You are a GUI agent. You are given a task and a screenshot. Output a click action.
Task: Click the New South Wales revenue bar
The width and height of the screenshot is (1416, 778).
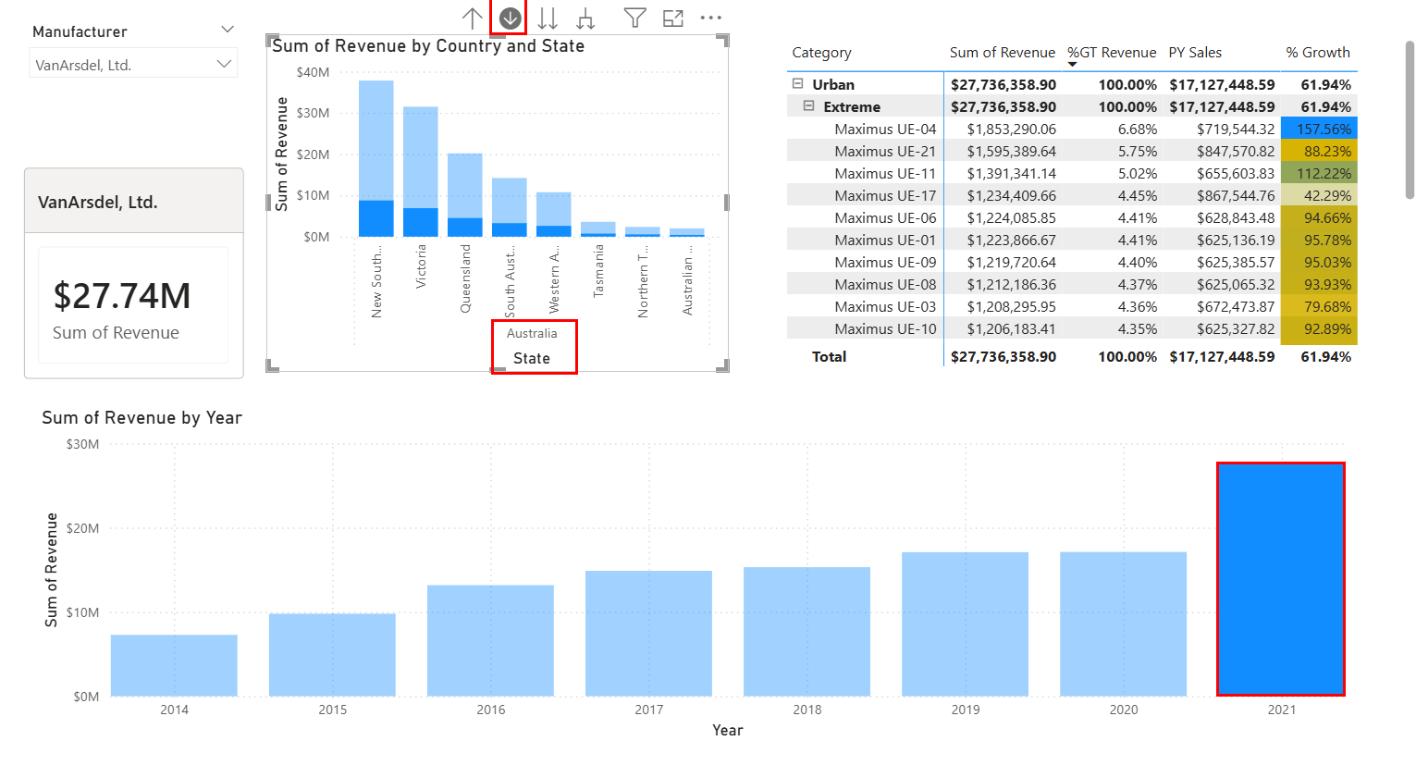click(376, 158)
